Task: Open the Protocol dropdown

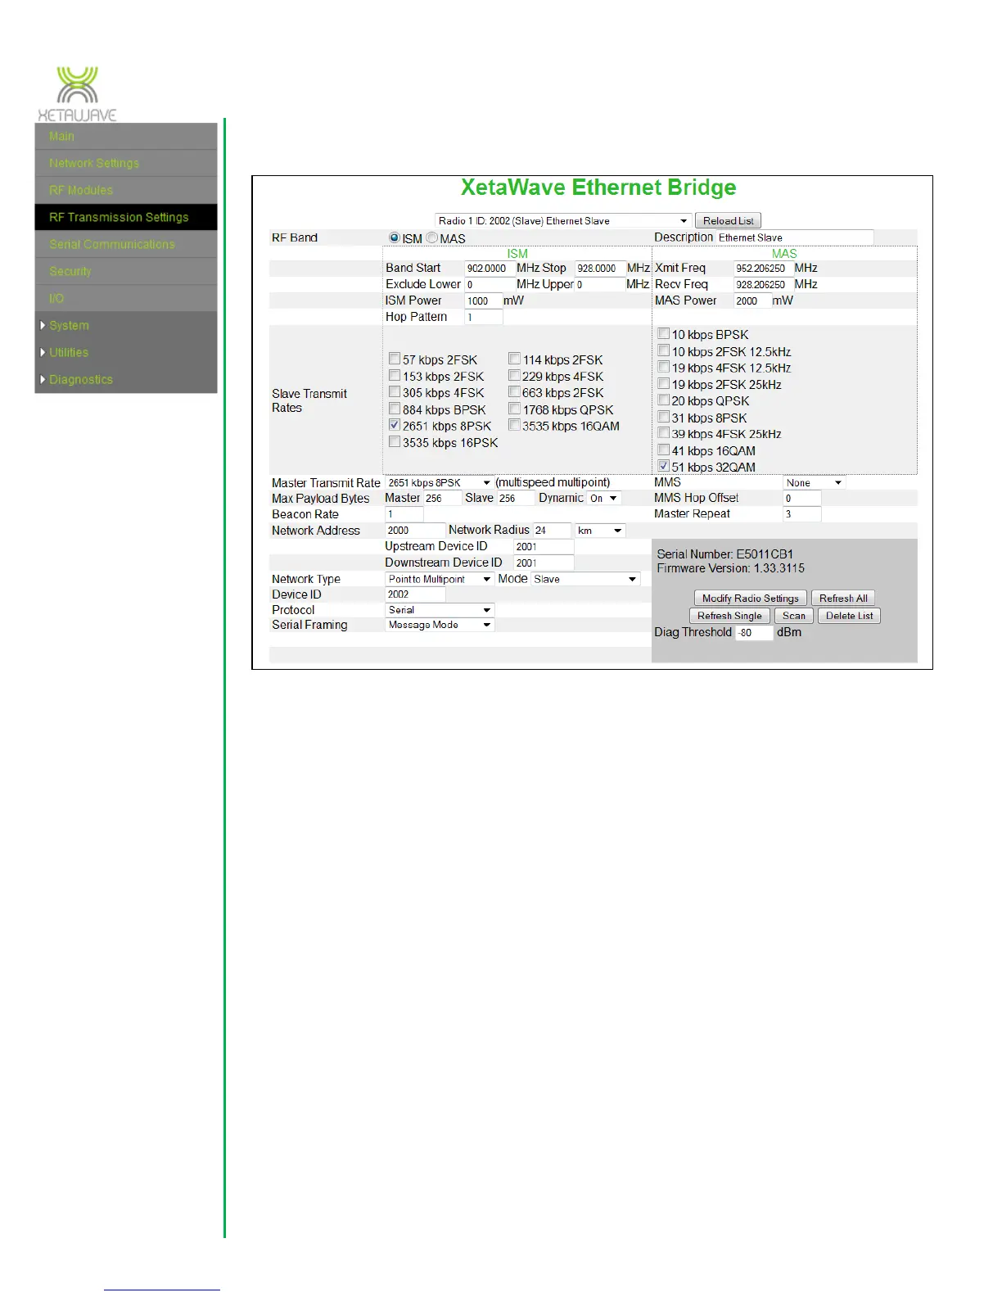Action: pyautogui.click(x=440, y=610)
